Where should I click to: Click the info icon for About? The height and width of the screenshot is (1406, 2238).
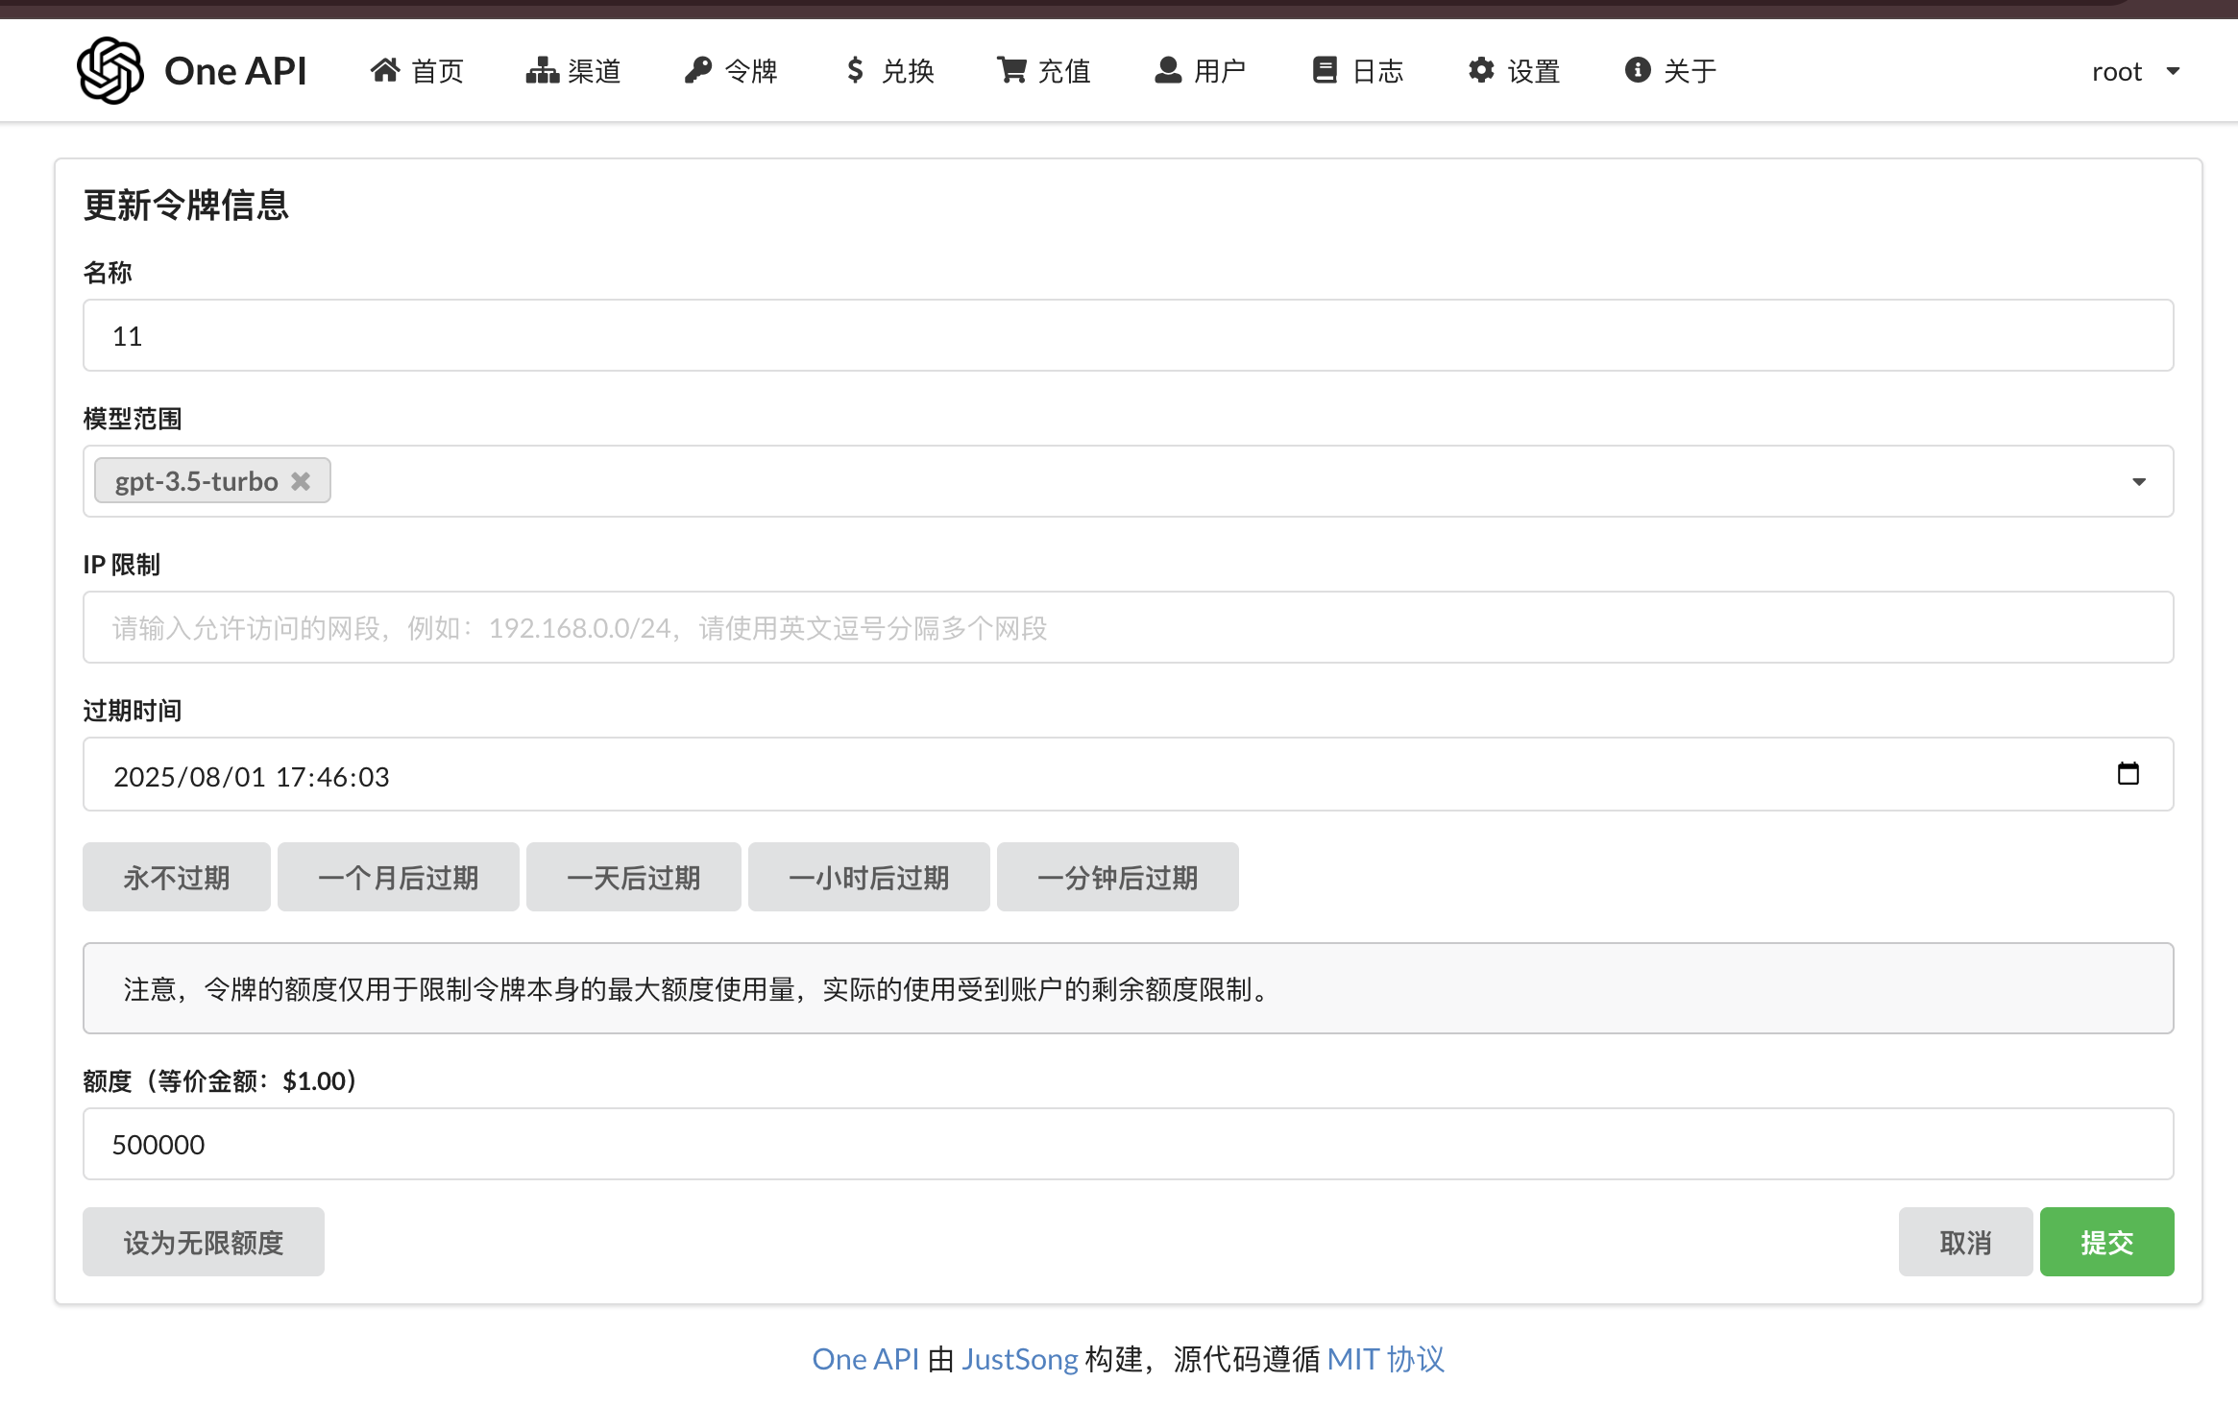coord(1638,70)
